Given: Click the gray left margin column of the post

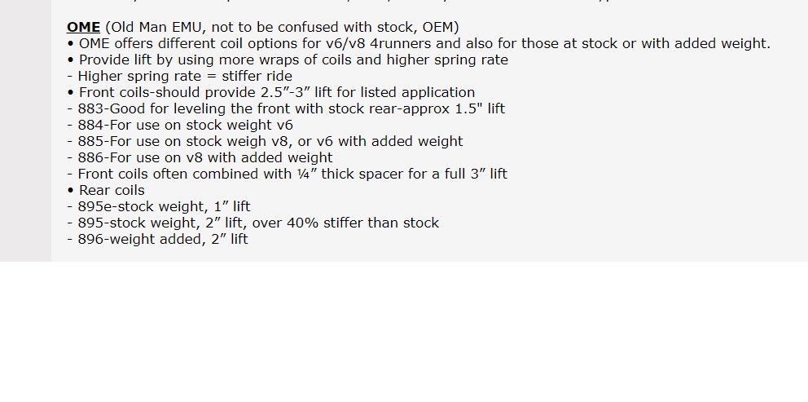Looking at the screenshot, I should click(25, 130).
